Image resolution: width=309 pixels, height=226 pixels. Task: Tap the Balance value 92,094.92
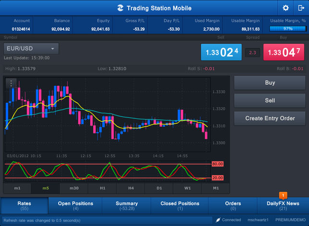[61, 29]
